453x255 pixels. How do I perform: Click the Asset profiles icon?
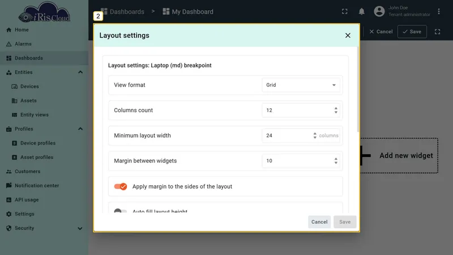pyautogui.click(x=15, y=158)
